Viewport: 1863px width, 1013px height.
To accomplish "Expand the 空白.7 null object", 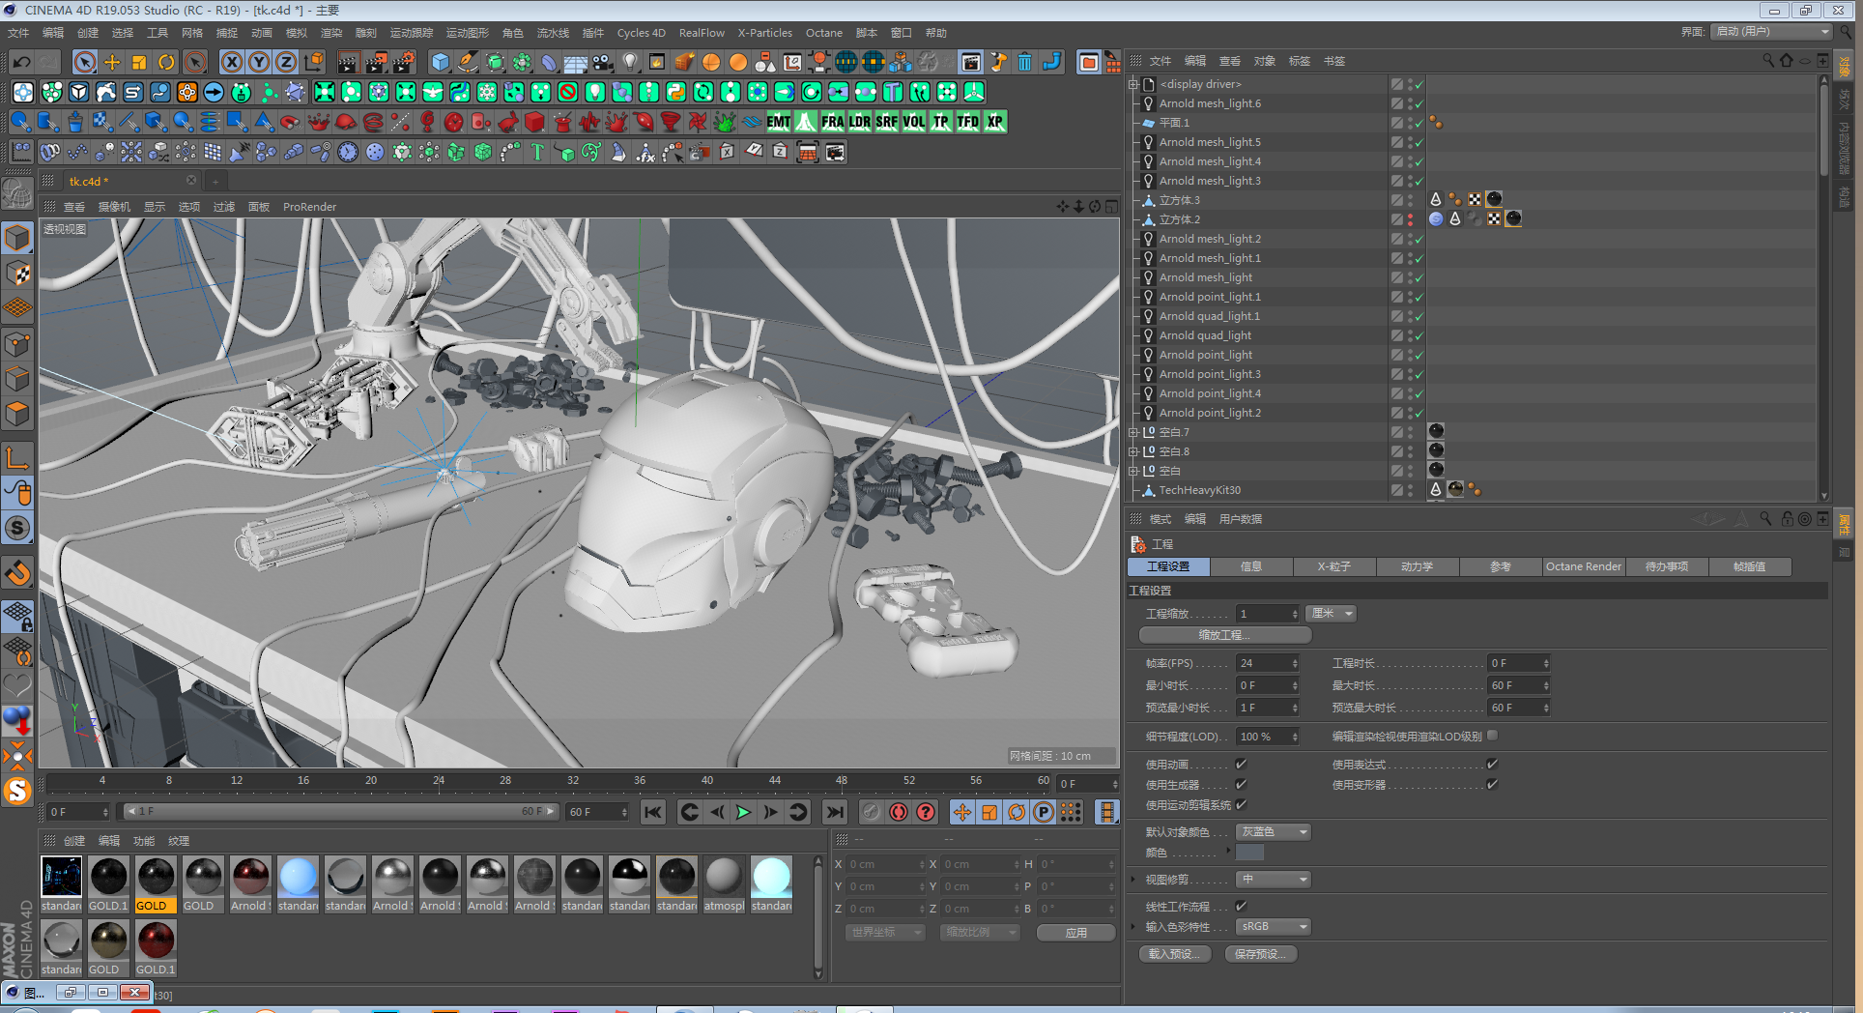I will pyautogui.click(x=1133, y=432).
